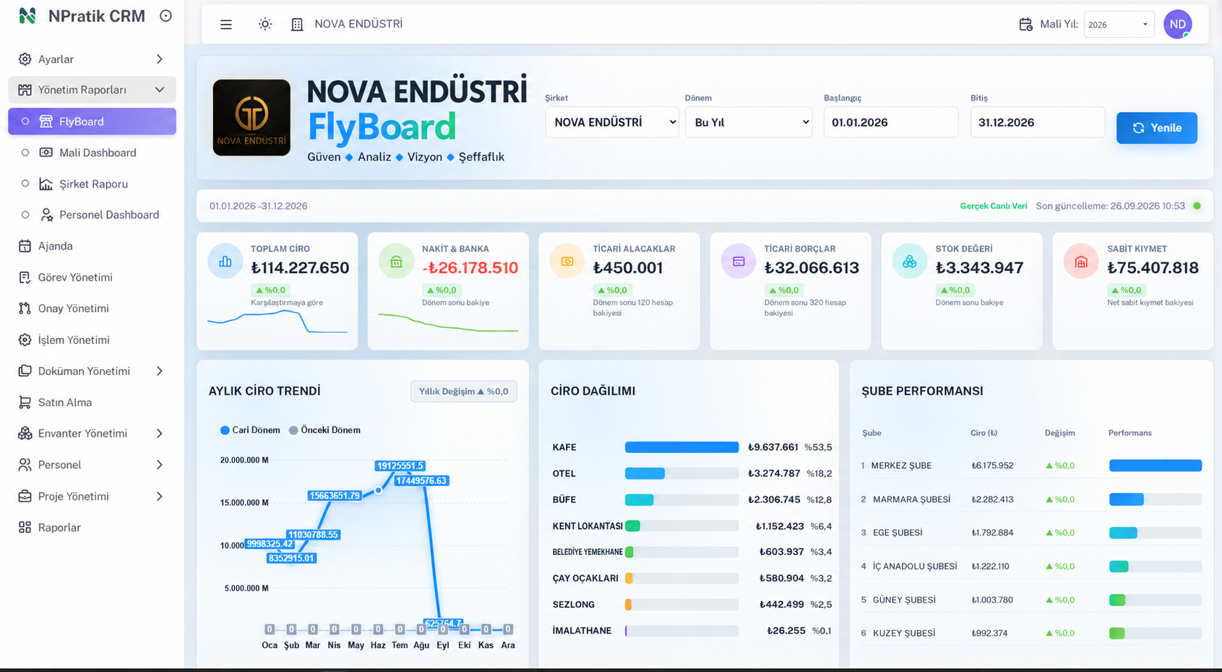
Task: Click the NOVA ENDÜSTRİ company logo
Action: (251, 118)
